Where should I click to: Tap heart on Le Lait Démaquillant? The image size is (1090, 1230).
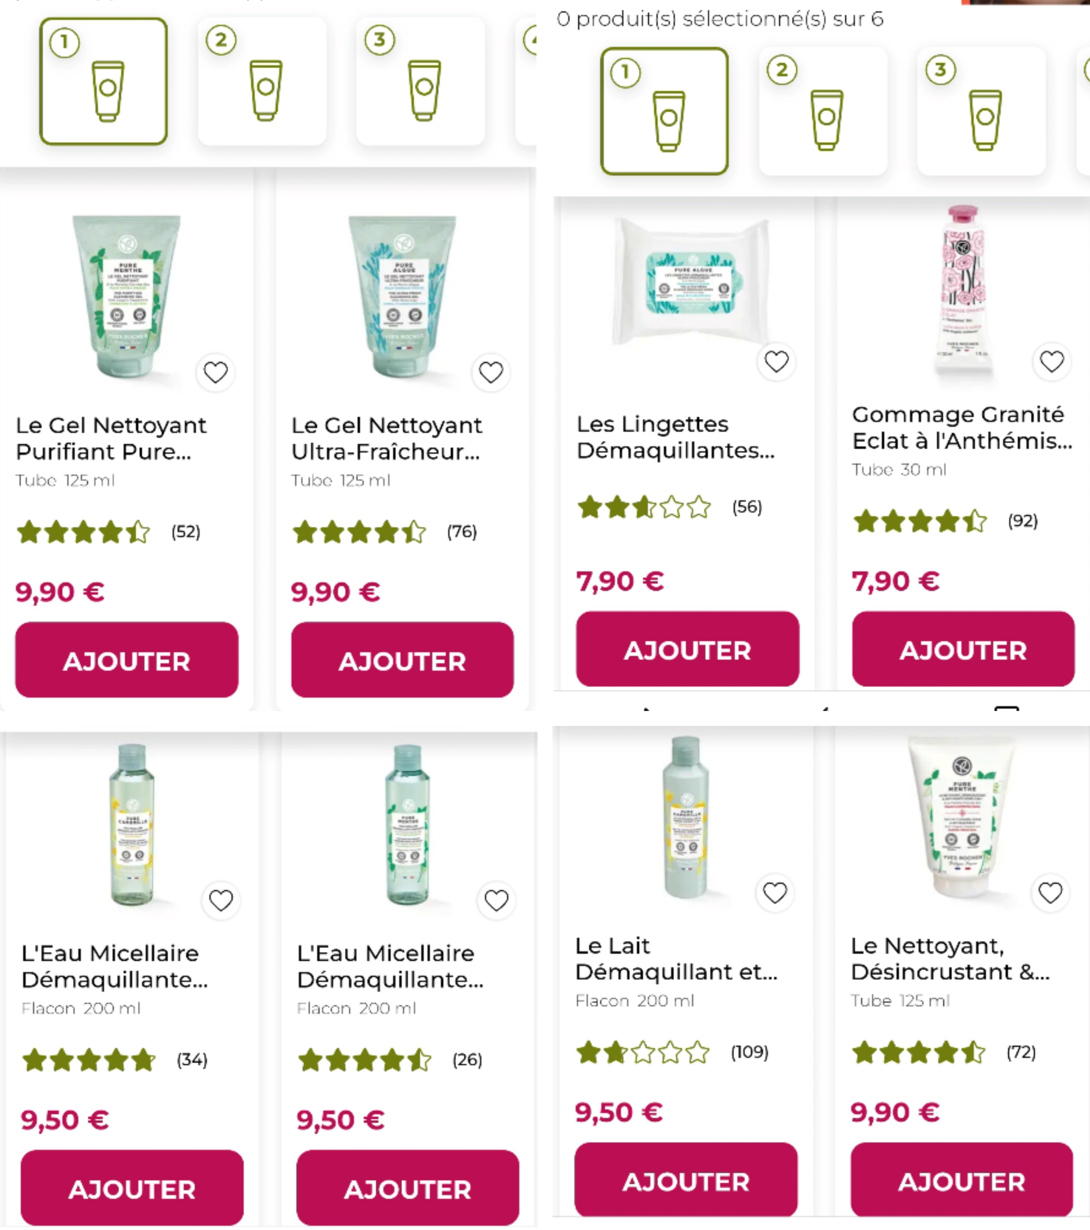coord(775,892)
